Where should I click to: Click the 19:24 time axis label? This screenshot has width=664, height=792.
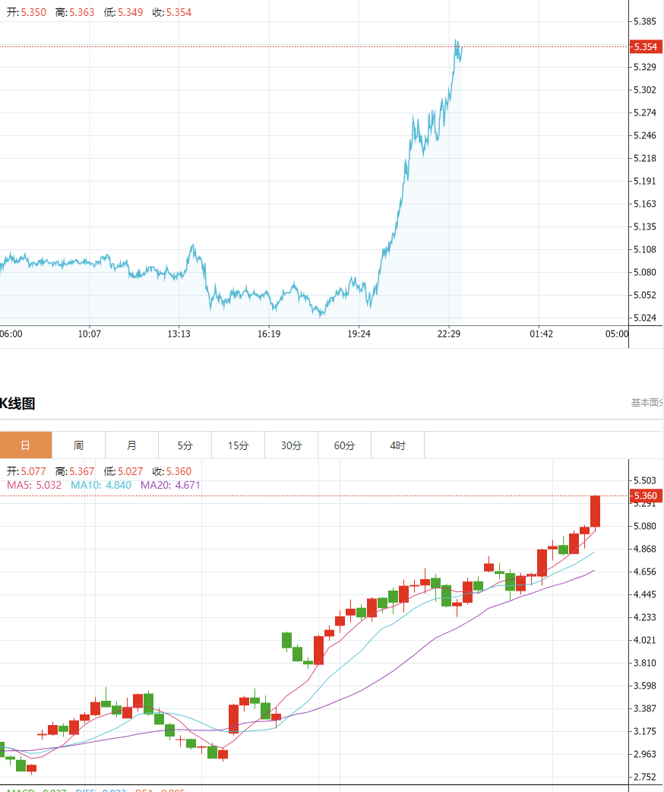[359, 334]
